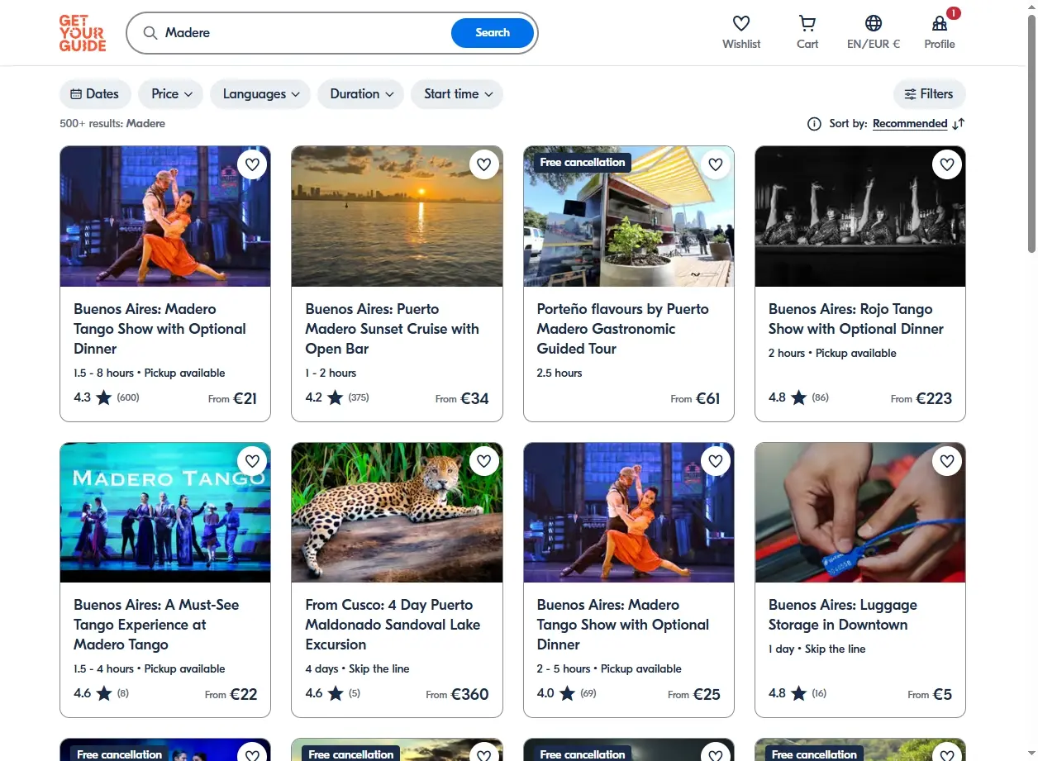Viewport: 1038px width, 761px height.
Task: Wishlist the €21 Madero Tango Show card
Action: (253, 164)
